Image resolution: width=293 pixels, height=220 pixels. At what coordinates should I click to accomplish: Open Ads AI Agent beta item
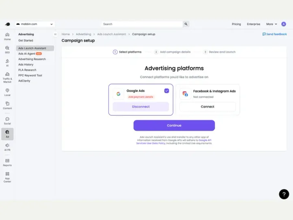[30, 54]
